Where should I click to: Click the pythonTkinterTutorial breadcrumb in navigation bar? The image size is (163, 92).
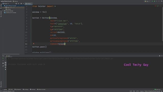(x=6, y=1)
